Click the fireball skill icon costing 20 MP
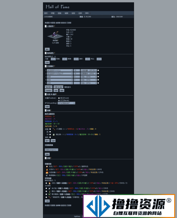The width and height of the screenshot is (177, 218). (47, 169)
